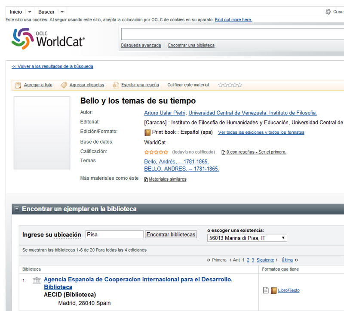Screen dimensions: 344x311
Task: Click the Agregar etiquetas tag icon
Action: (x=64, y=85)
